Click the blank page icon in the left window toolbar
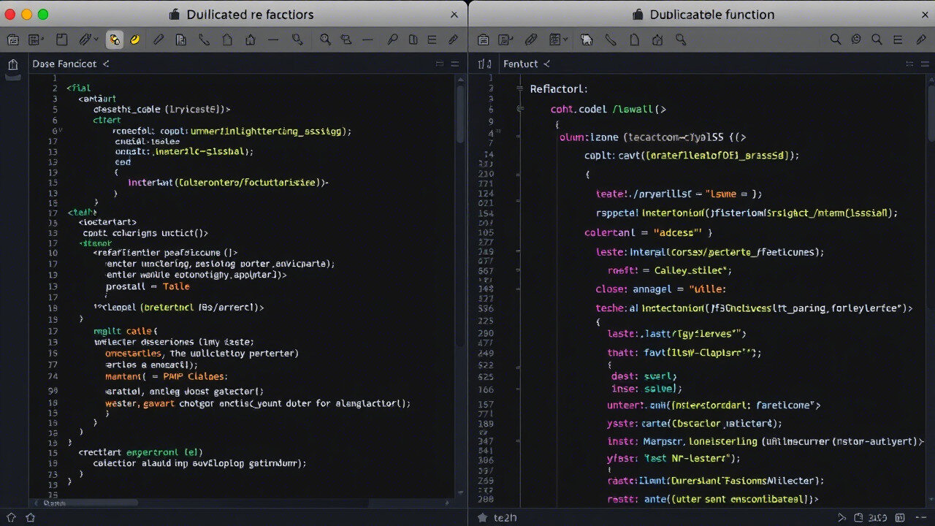Image resolution: width=935 pixels, height=526 pixels. pyautogui.click(x=227, y=39)
